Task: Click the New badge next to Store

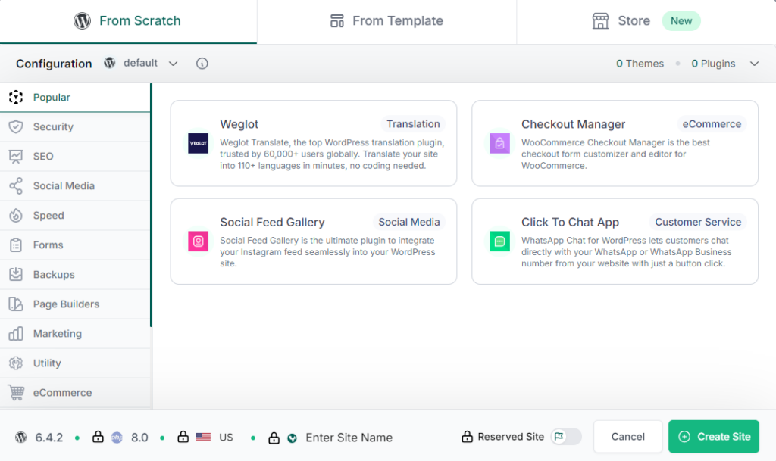Action: tap(681, 21)
